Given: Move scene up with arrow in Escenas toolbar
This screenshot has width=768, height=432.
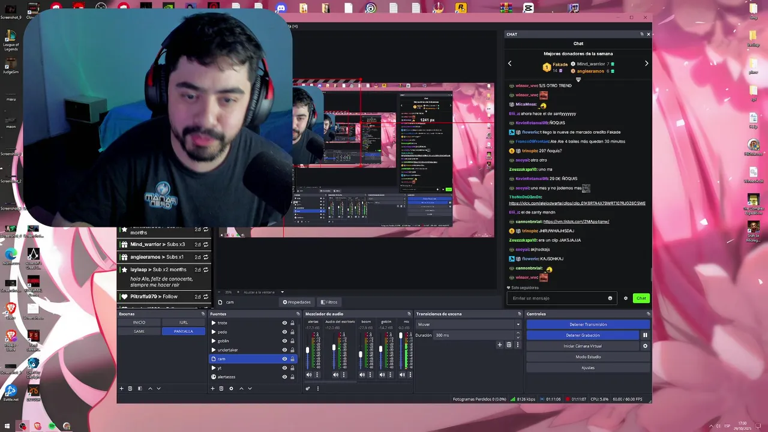Looking at the screenshot, I should (150, 388).
